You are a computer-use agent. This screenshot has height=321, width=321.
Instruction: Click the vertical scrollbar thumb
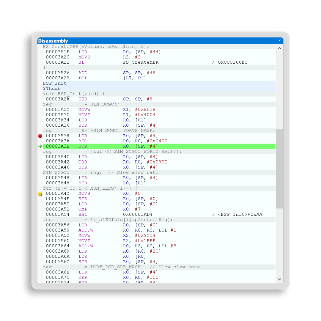pyautogui.click(x=279, y=169)
